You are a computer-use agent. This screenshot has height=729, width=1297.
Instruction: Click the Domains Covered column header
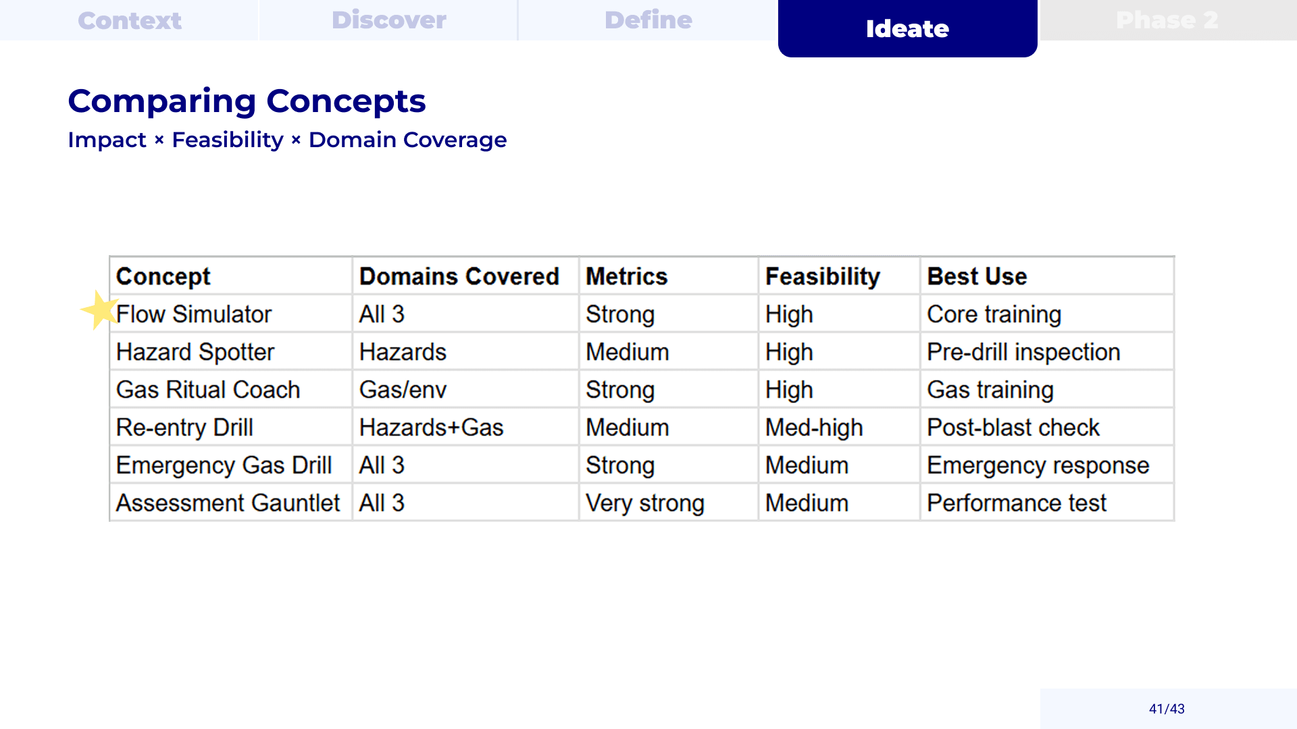coord(459,276)
